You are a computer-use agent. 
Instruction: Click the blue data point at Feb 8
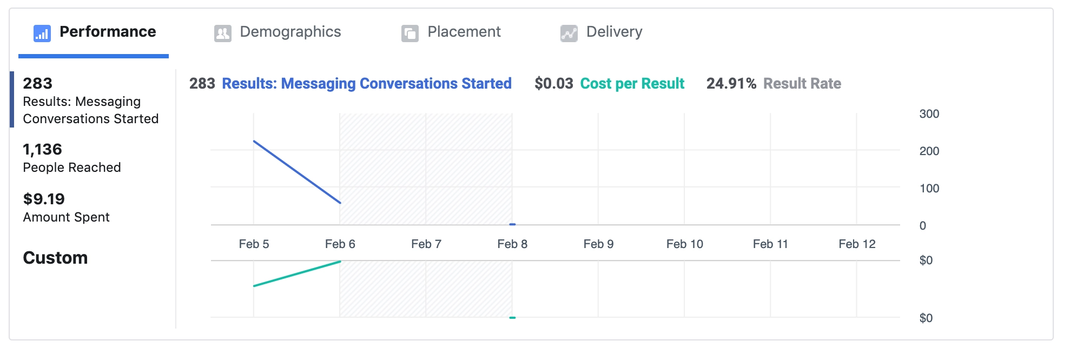click(512, 224)
